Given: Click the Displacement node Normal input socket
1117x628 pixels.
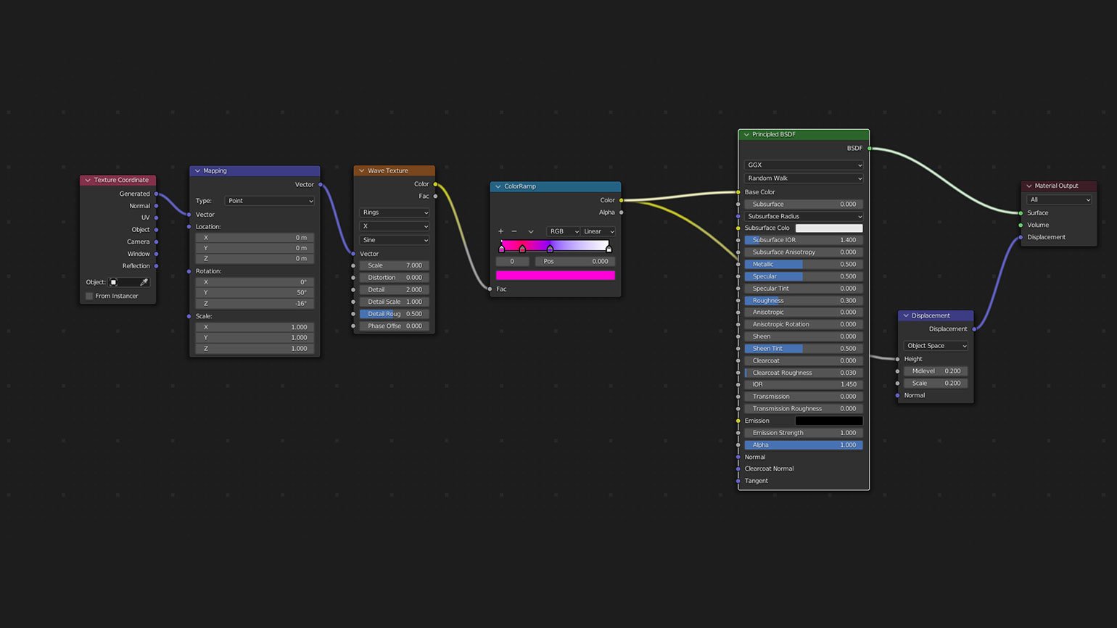Looking at the screenshot, I should (898, 395).
